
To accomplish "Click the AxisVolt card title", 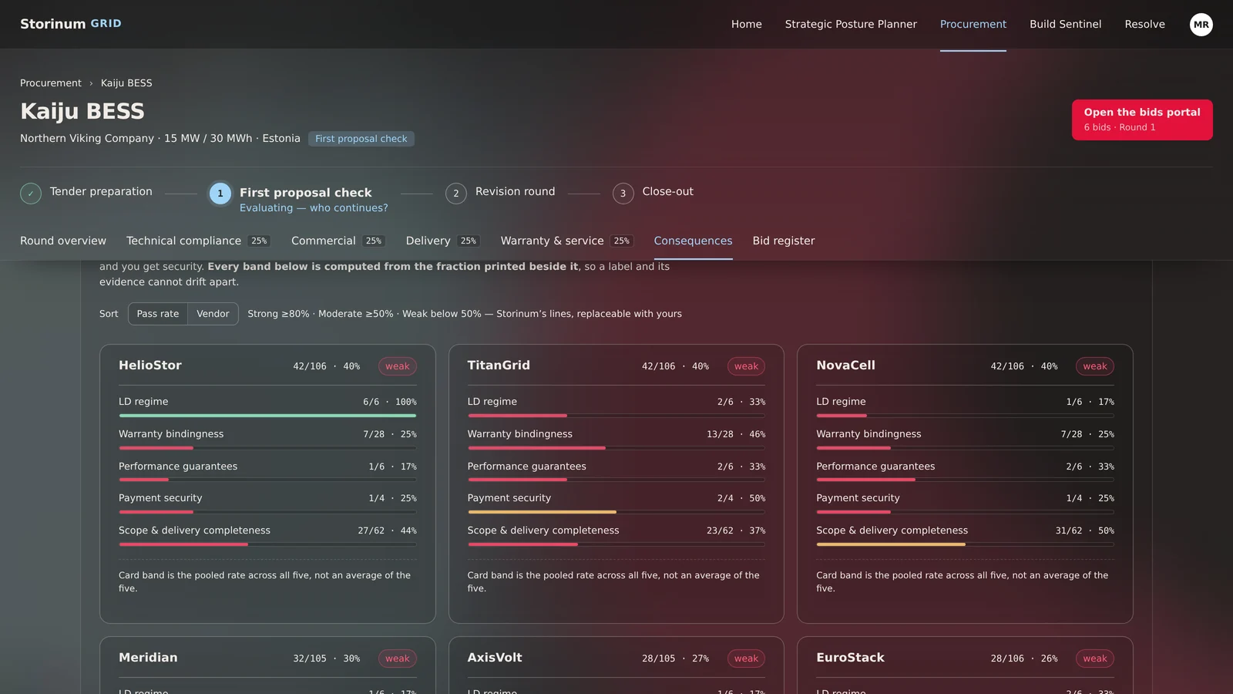I will (x=495, y=658).
